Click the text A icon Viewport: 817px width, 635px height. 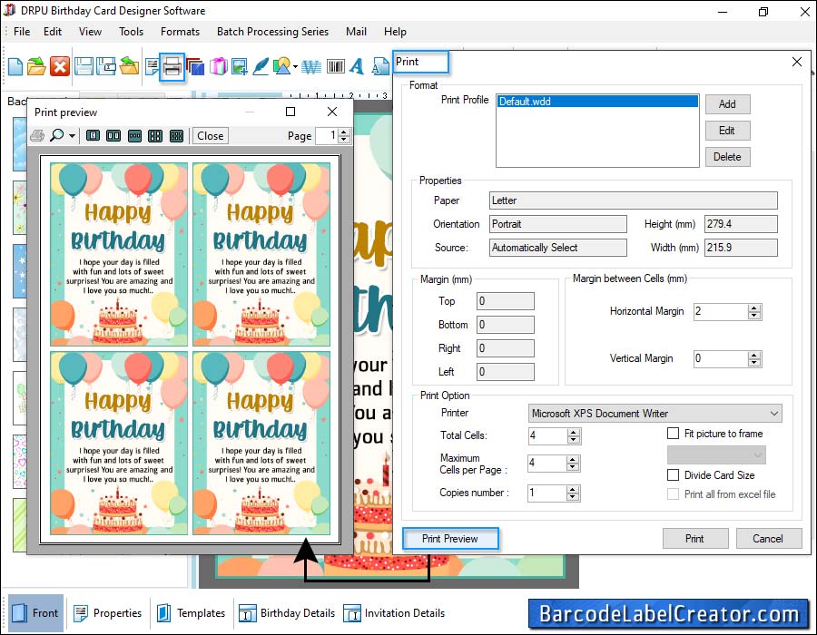click(357, 66)
